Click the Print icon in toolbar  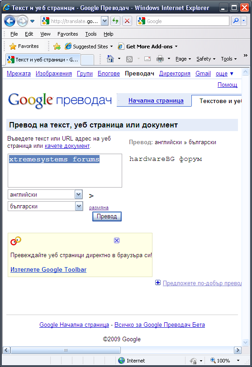(160, 59)
